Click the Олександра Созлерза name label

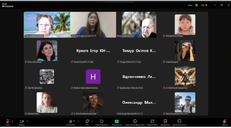point(34,36)
